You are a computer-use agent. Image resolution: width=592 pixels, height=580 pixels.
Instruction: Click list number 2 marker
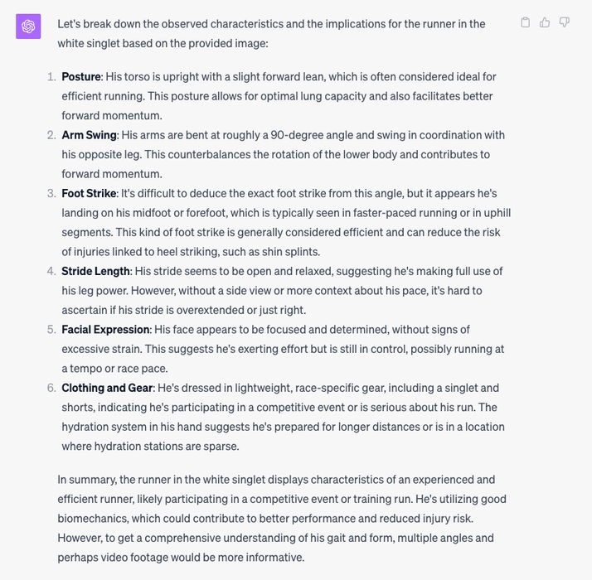(51, 135)
